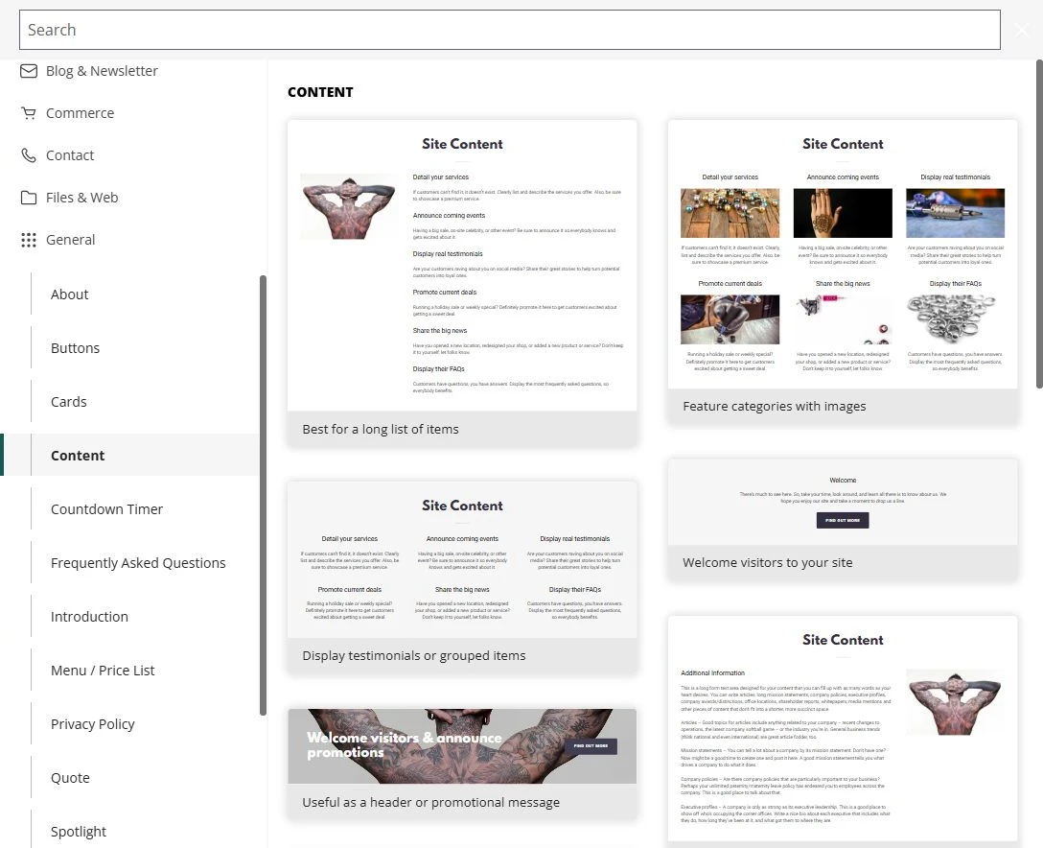Select the Cards subcategory
The height and width of the screenshot is (848, 1043).
coord(68,402)
